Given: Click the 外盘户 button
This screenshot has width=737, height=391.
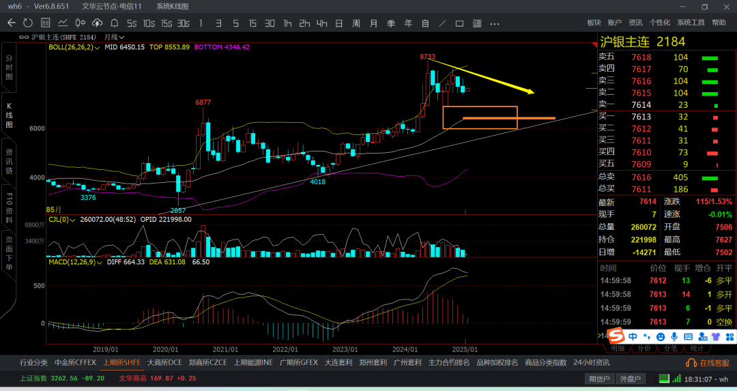Looking at the screenshot, I should point(631,379).
